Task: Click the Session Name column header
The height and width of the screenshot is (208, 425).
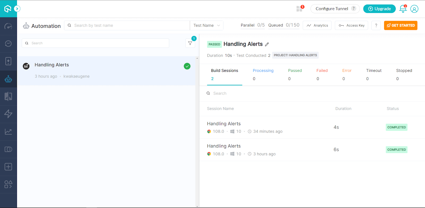Action: 220,109
